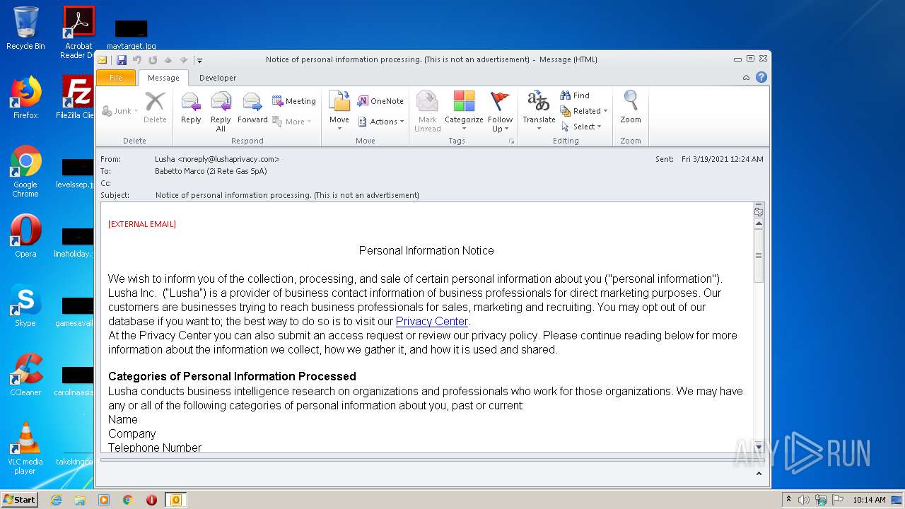Open the Categorize color menu
The height and width of the screenshot is (509, 905).
tap(464, 112)
